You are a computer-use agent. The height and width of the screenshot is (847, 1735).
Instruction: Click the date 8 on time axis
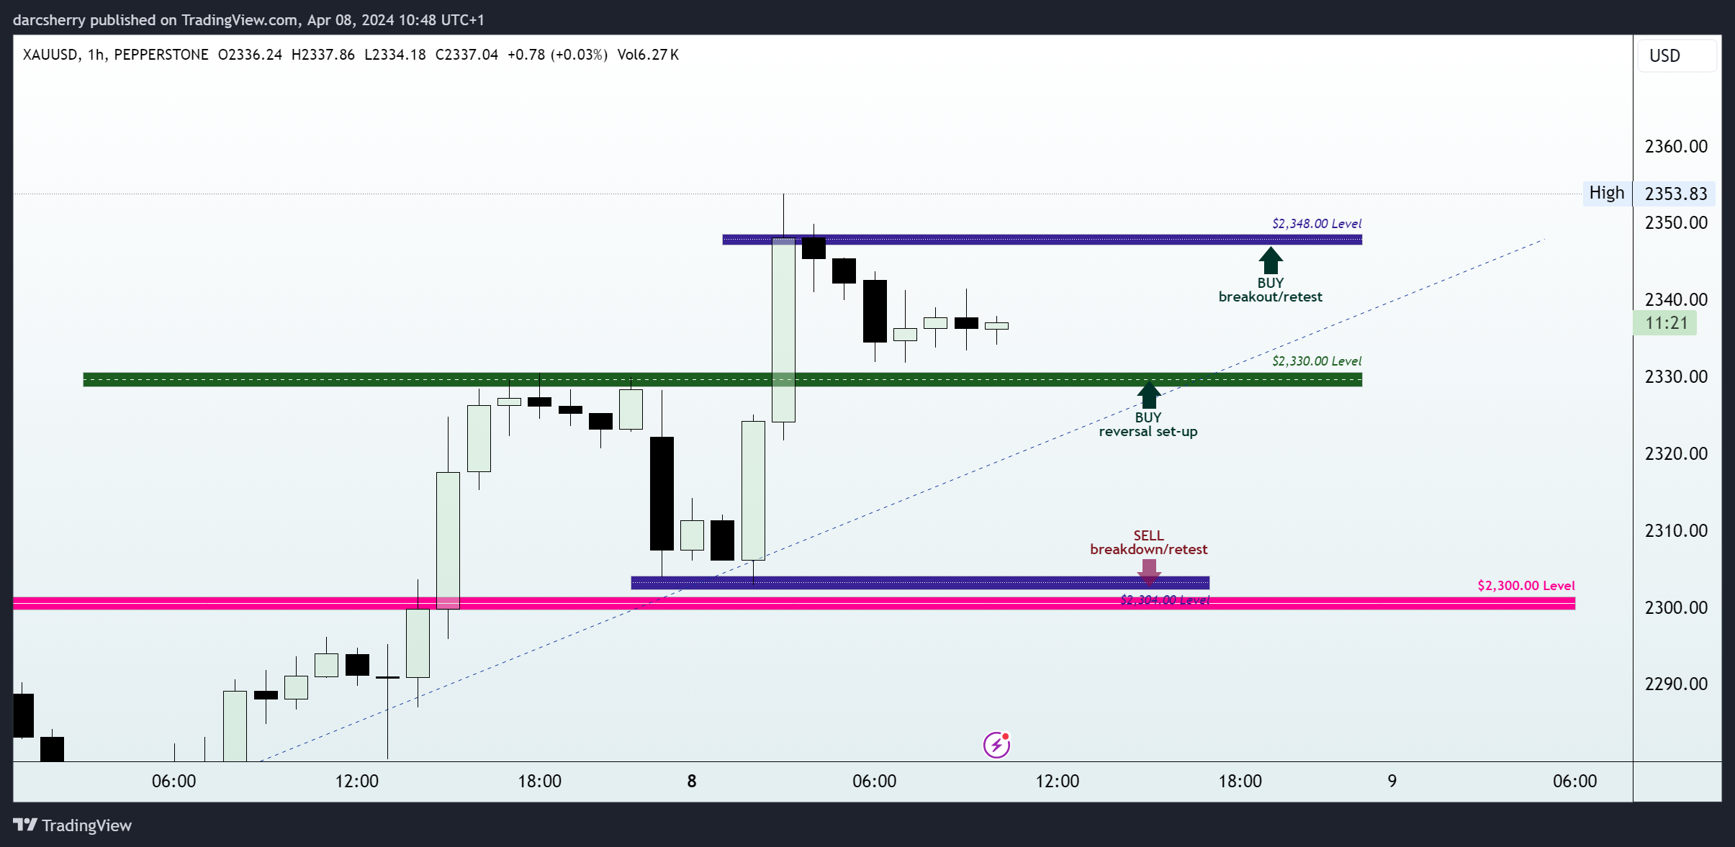coord(692,782)
